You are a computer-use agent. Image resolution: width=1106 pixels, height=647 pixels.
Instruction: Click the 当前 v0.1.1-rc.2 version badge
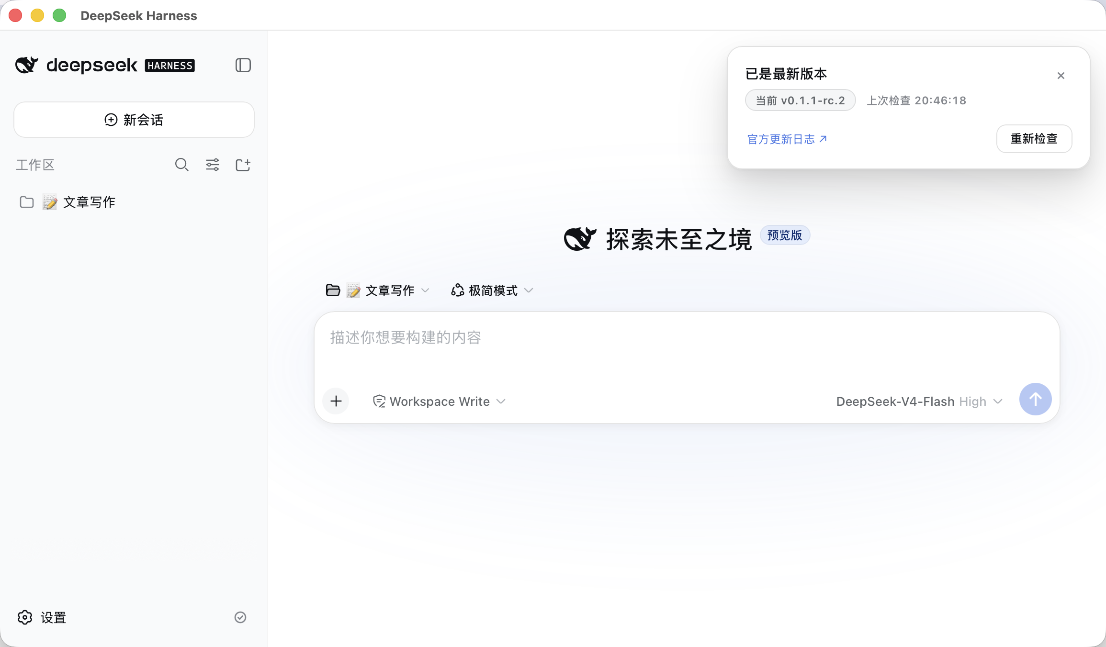coord(801,100)
